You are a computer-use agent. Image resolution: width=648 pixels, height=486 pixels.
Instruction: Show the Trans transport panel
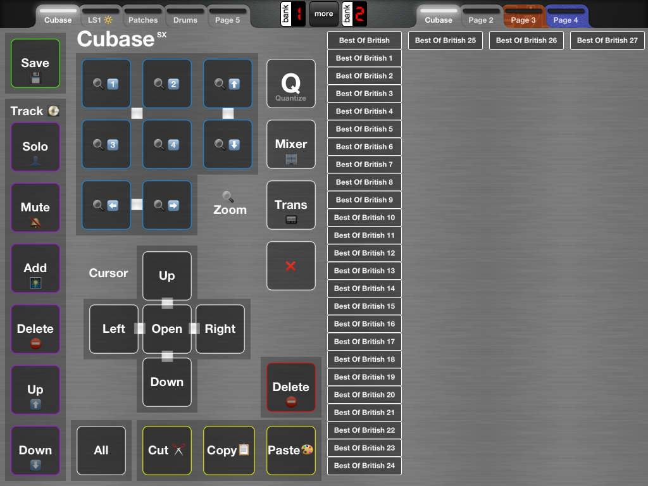pyautogui.click(x=291, y=205)
